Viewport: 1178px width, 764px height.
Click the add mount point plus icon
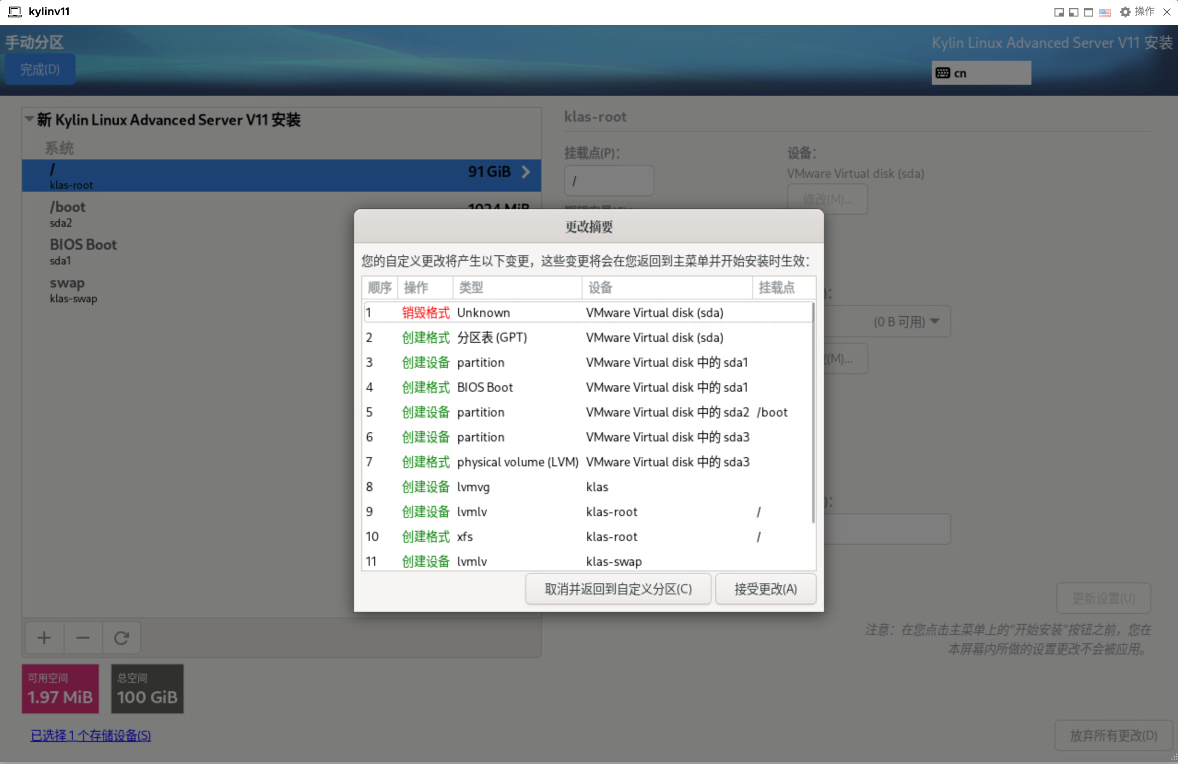[44, 638]
